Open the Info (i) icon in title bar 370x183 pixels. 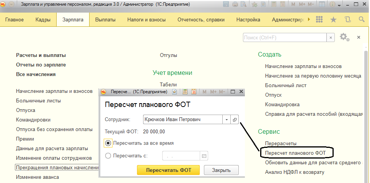tap(332, 5)
